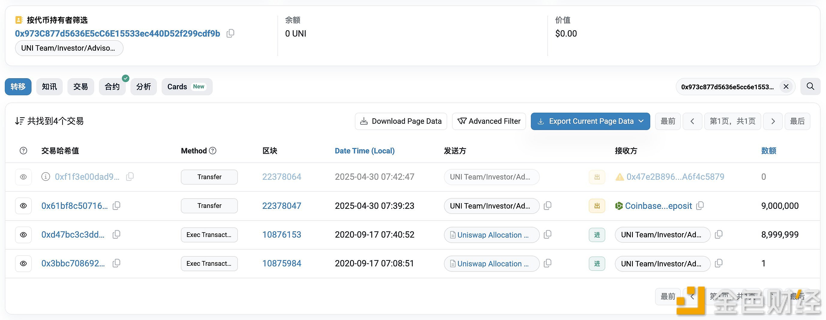Toggle preview eye on first transaction row
Image resolution: width=826 pixels, height=320 pixels.
point(23,177)
